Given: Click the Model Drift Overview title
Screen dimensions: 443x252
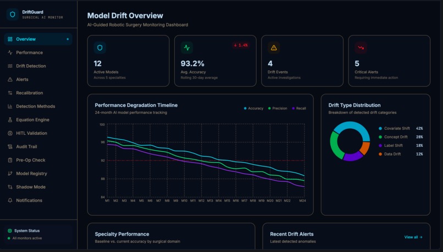Looking at the screenshot, I should [125, 15].
